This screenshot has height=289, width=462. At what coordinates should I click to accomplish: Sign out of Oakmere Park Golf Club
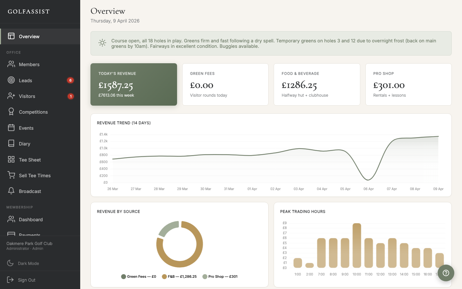(27, 280)
